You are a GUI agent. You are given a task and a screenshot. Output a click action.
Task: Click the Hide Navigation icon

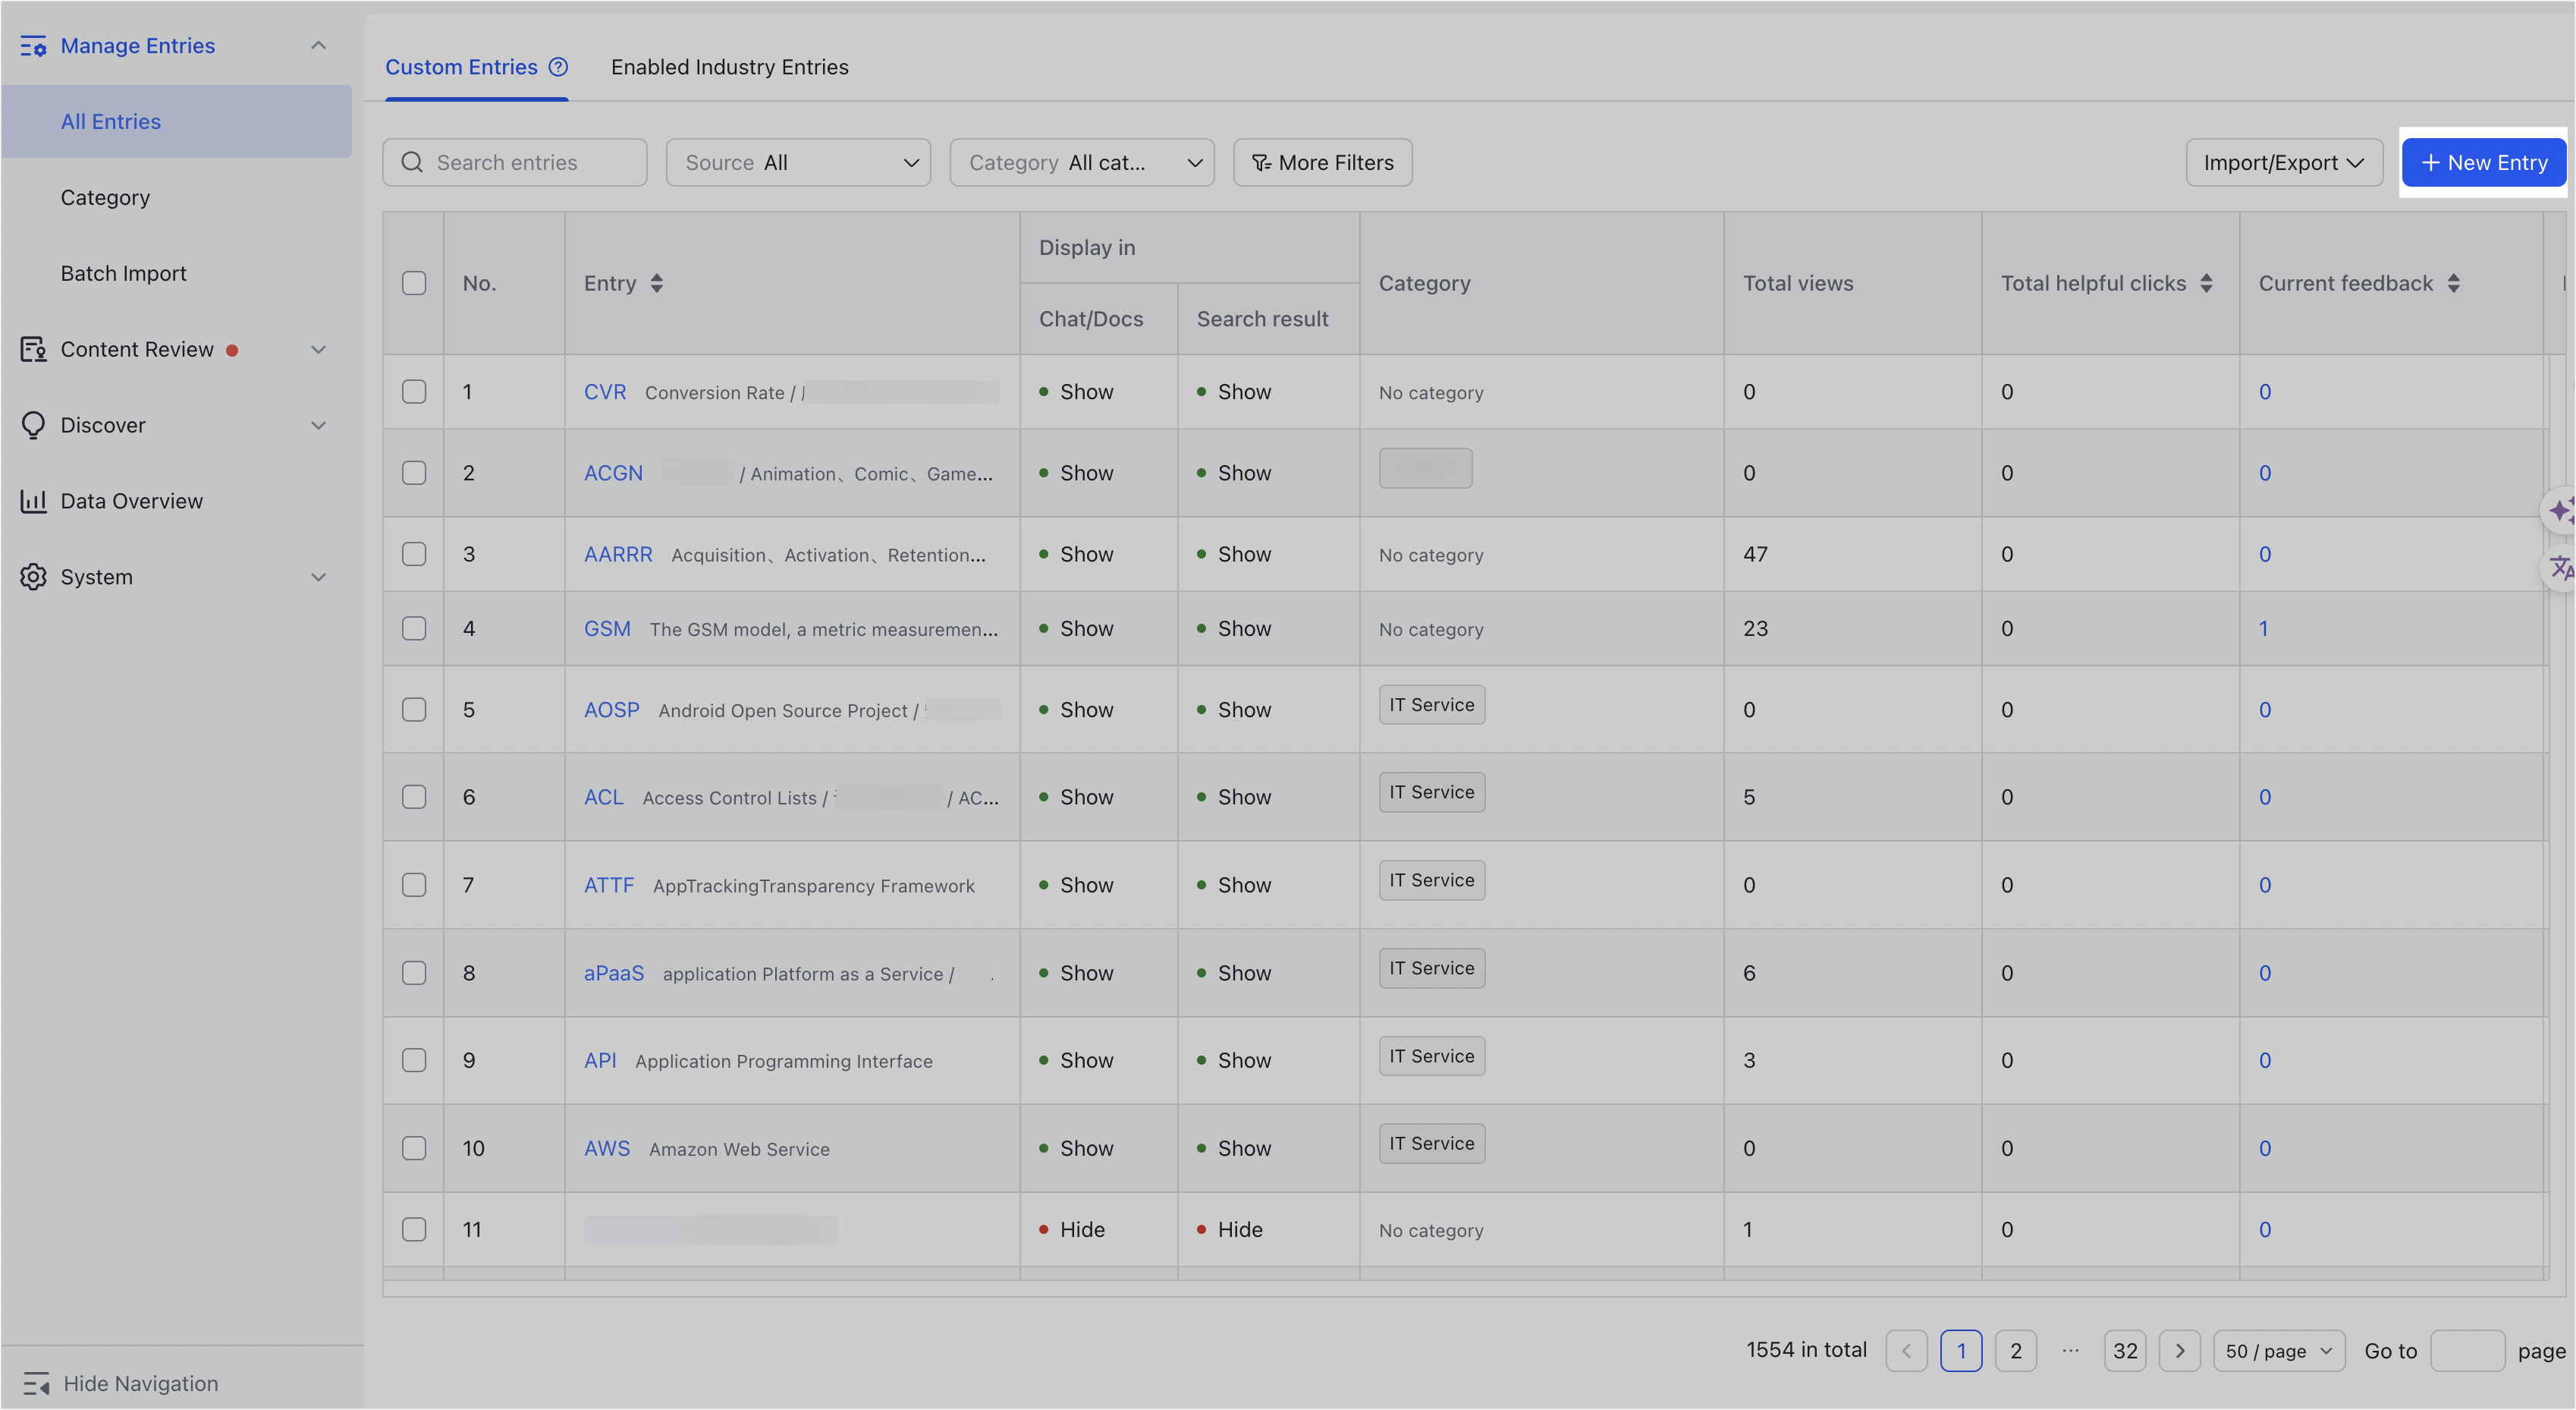coord(36,1384)
